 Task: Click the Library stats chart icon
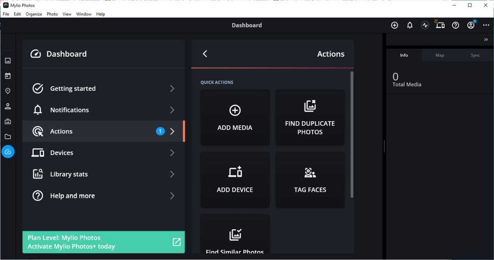[38, 174]
